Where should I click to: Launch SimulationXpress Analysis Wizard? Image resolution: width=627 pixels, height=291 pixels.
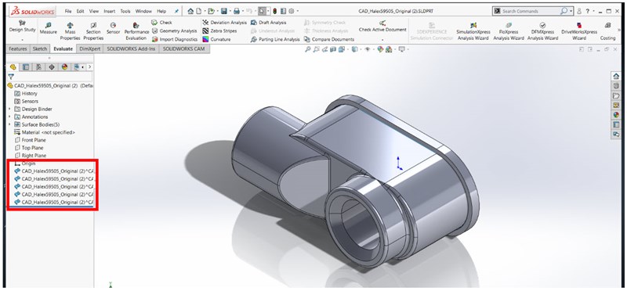click(x=473, y=31)
